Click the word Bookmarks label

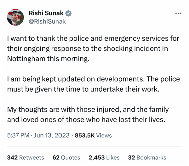(152, 157)
